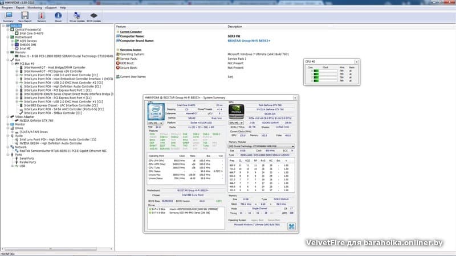Viewport: 456px width, 256px height.
Task: Select the Row: 0 Crucial Technology memory item
Action: point(66,56)
